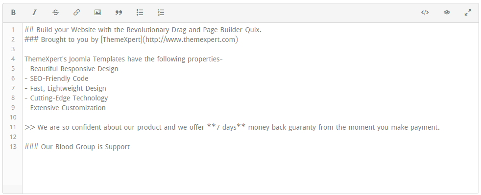This screenshot has width=481, height=195.
Task: Click line number 13 in the gutter
Action: click(13, 147)
